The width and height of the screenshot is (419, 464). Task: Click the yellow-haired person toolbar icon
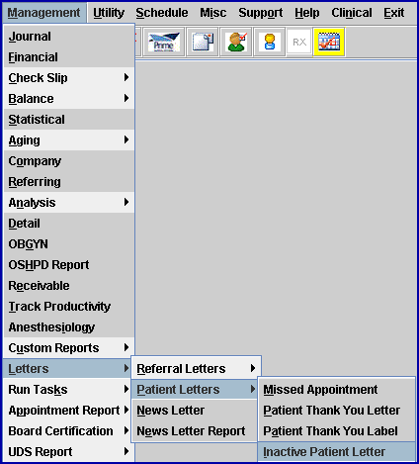270,43
